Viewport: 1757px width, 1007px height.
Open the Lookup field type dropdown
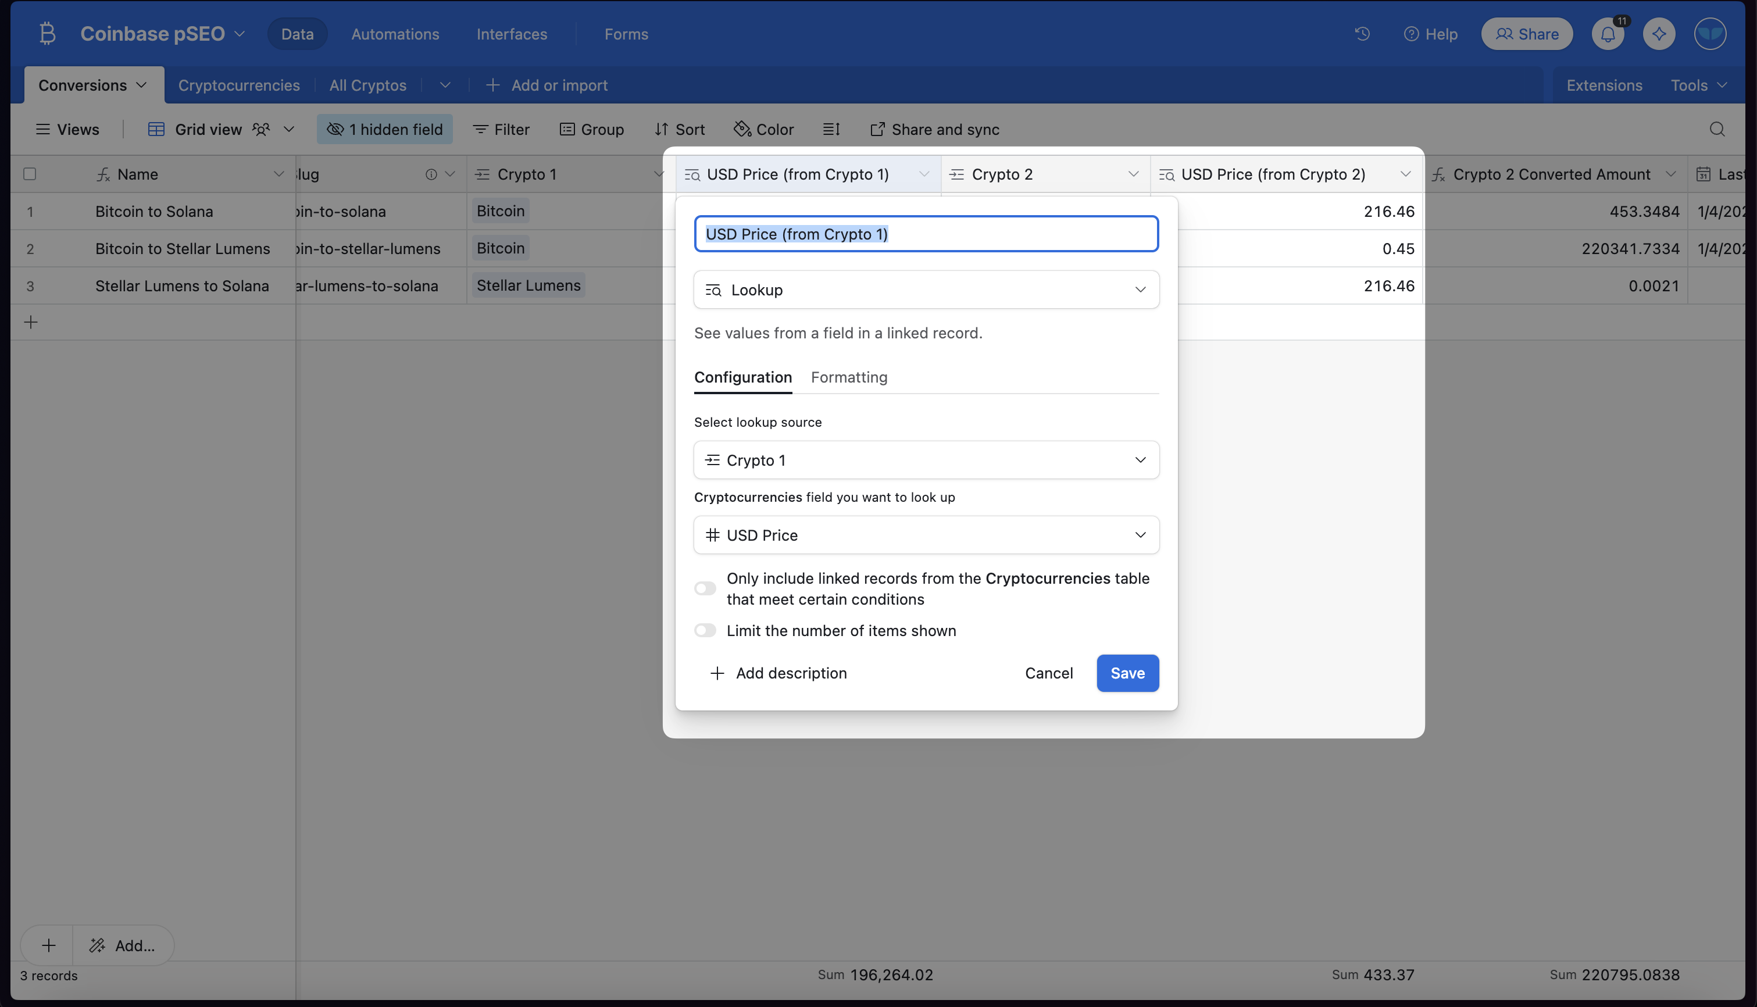926,290
